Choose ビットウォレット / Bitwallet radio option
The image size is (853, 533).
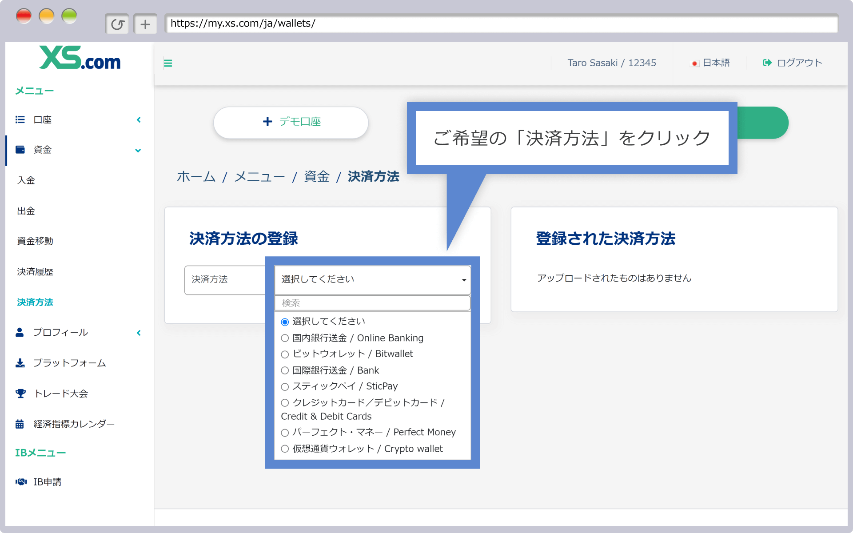point(285,354)
